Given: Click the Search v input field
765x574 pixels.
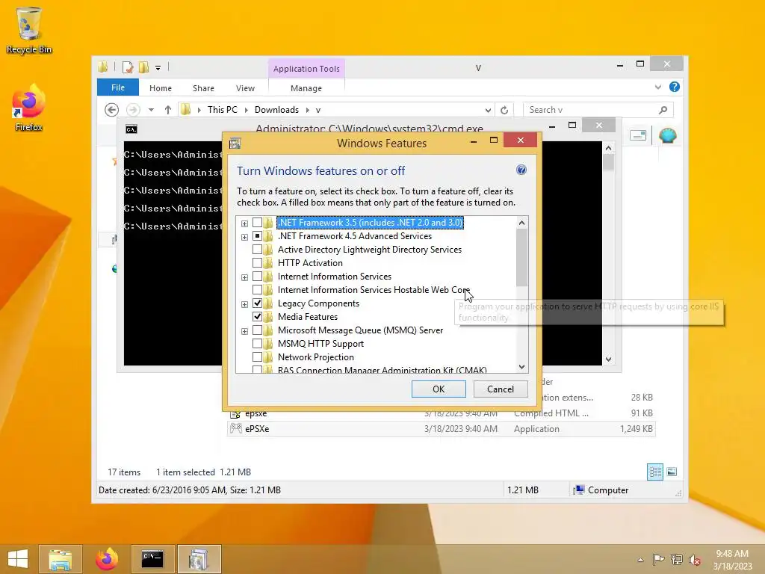Looking at the screenshot, I should coord(590,110).
